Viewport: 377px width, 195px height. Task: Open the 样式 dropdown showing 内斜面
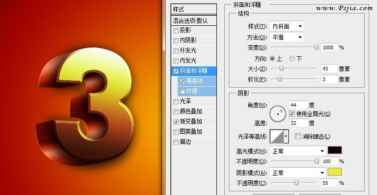click(287, 26)
